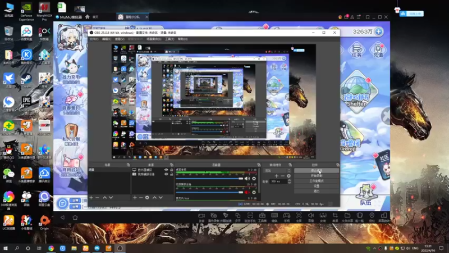449x253 pixels.
Task: Toggle lock on video capture device source
Action: click(172, 174)
